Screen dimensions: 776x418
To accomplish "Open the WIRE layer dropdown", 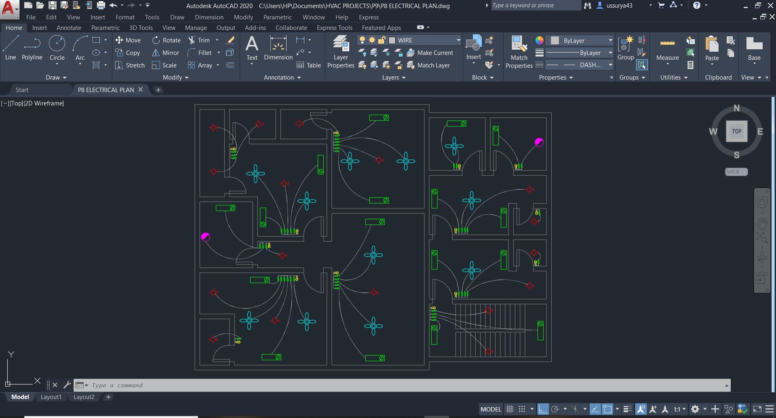I will point(458,40).
